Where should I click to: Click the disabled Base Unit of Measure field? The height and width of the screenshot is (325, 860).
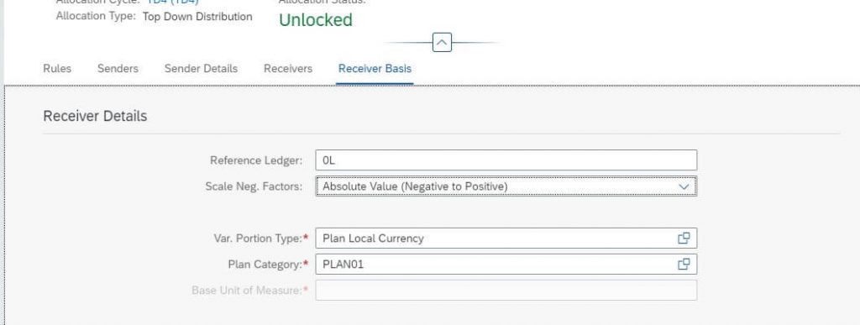coord(506,291)
